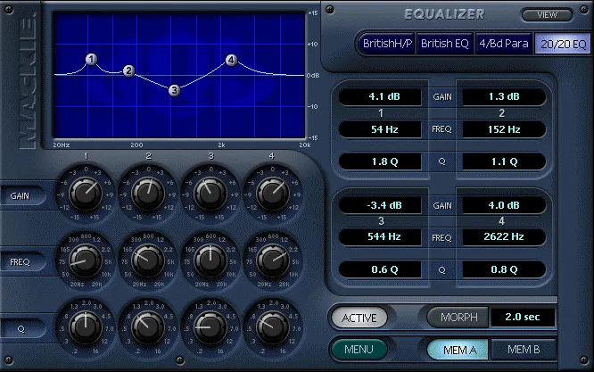Select MEM A memory slot
594x372 pixels.
click(458, 350)
